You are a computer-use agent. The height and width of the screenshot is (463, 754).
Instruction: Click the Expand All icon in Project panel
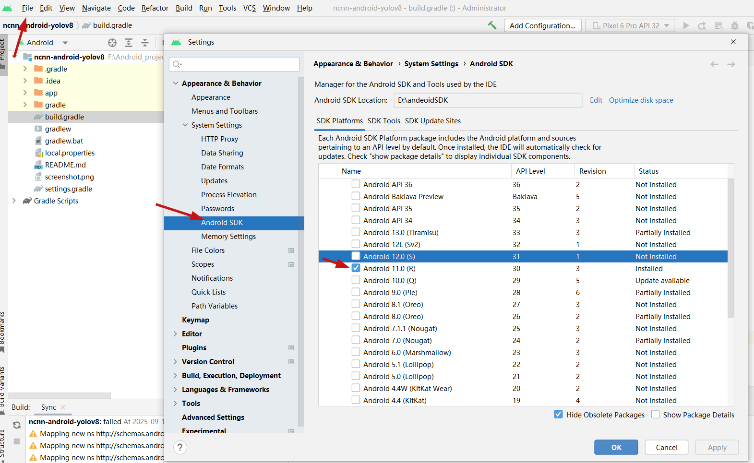tap(129, 43)
